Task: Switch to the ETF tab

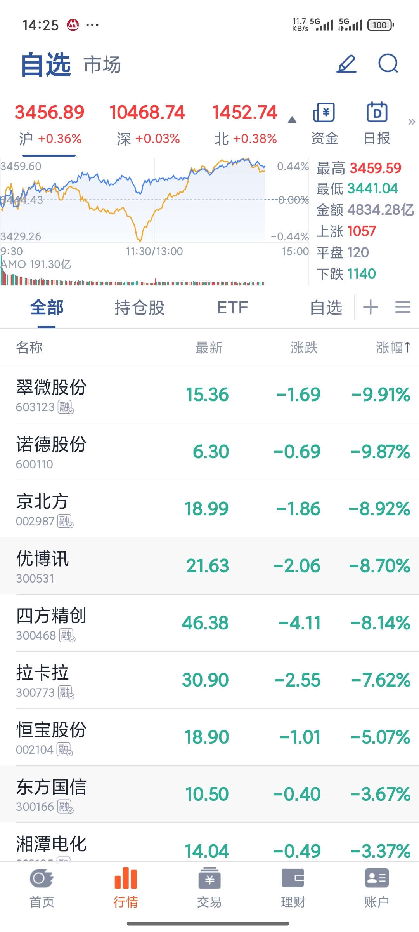Action: coord(232,308)
